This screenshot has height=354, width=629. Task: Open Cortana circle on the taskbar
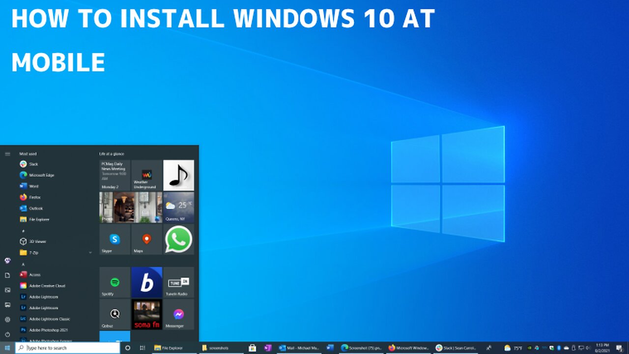(x=128, y=348)
